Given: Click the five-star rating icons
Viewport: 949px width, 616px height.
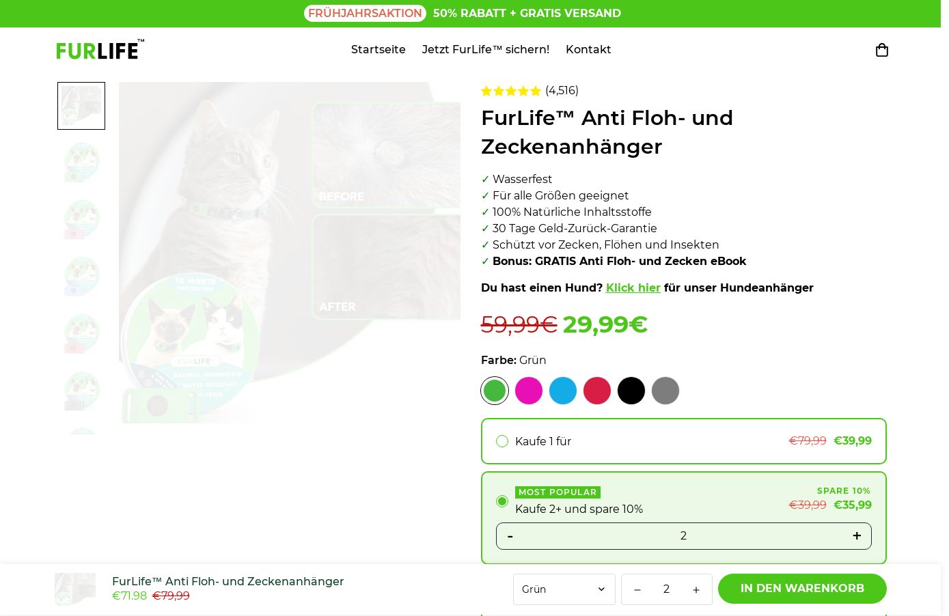Looking at the screenshot, I should tap(510, 91).
